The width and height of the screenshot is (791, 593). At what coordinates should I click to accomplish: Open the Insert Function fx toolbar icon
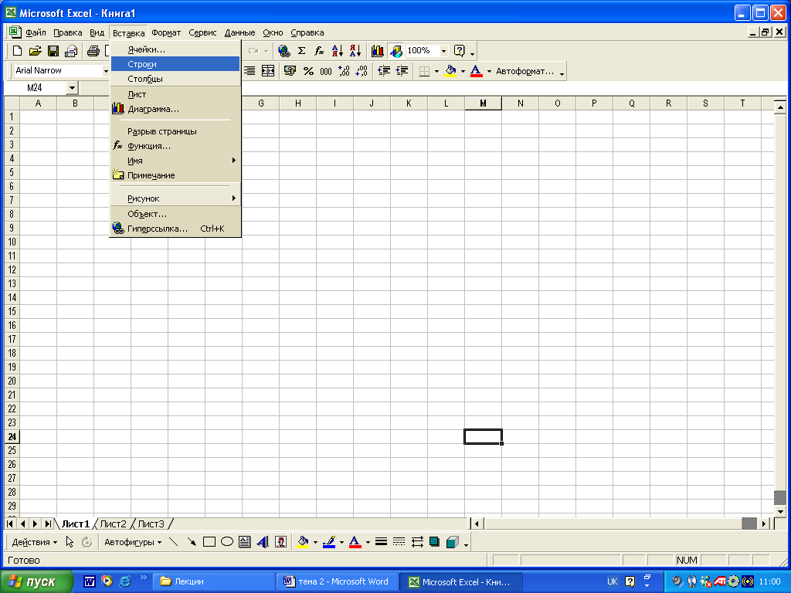tap(319, 51)
